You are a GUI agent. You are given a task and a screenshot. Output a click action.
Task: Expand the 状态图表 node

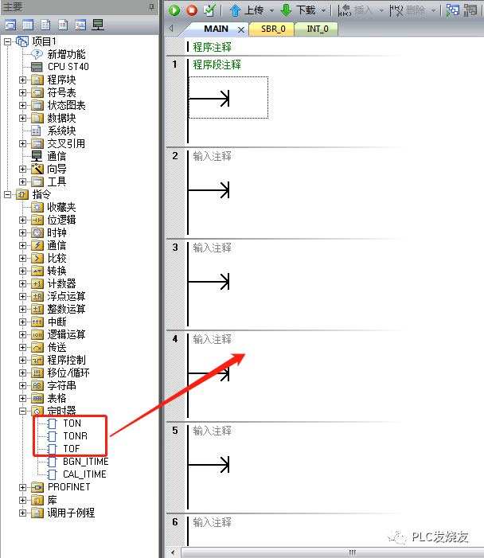(23, 105)
